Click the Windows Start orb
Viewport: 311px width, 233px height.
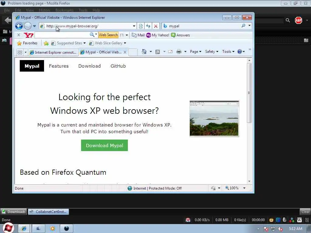8,228
